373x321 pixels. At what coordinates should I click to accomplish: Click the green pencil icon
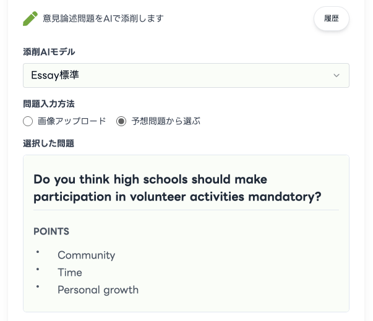click(30, 19)
